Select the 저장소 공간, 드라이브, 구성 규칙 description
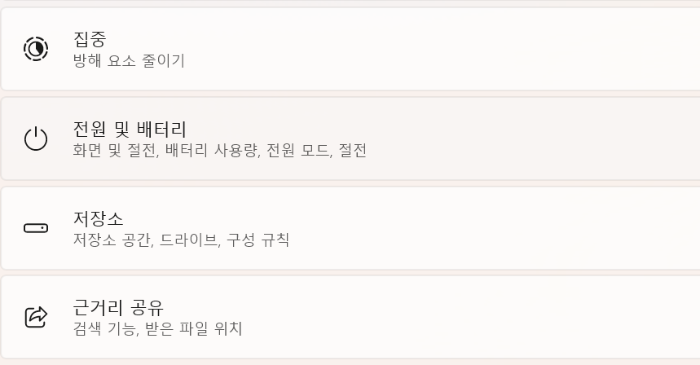The width and height of the screenshot is (700, 365). click(181, 240)
